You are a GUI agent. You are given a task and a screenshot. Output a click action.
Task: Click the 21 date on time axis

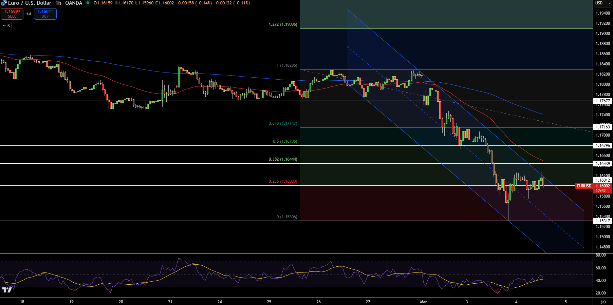pyautogui.click(x=170, y=302)
